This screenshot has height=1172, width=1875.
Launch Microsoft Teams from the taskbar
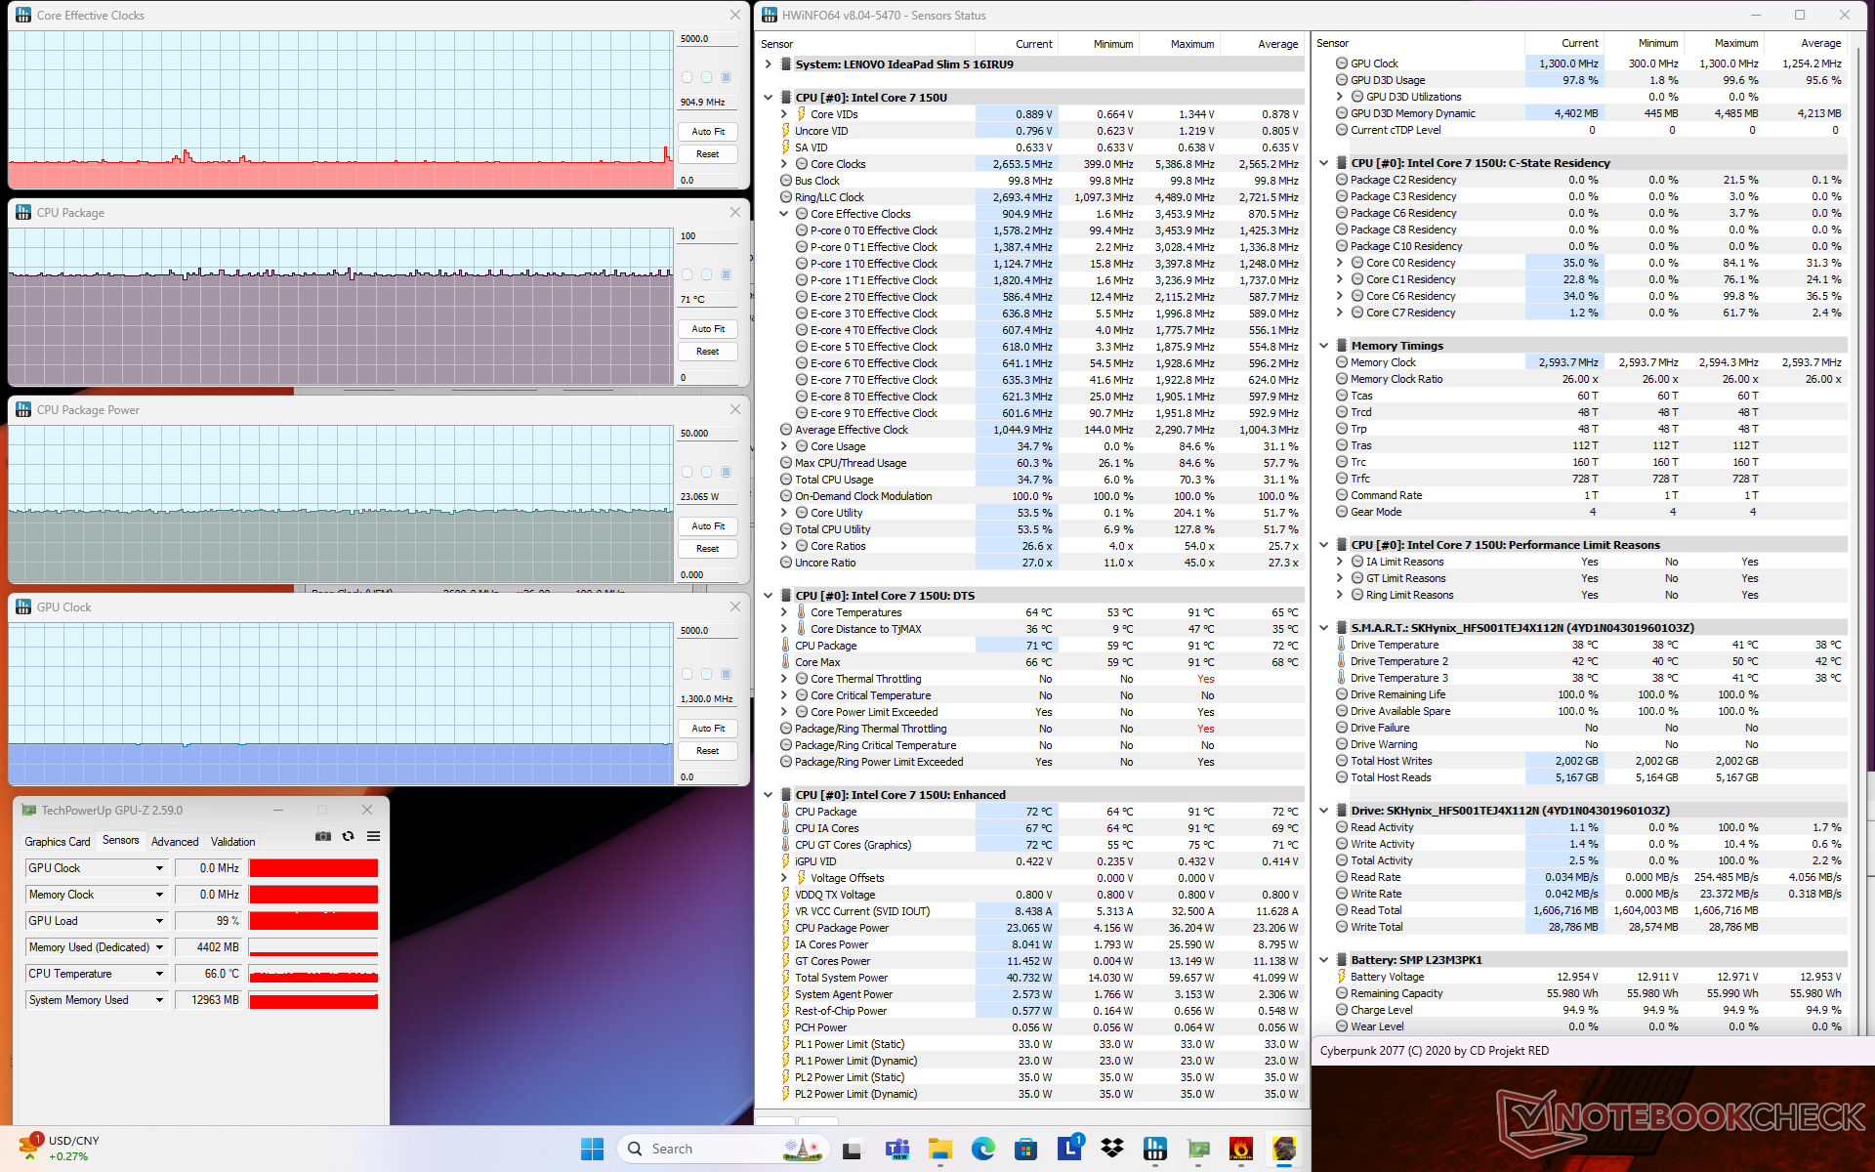pyautogui.click(x=896, y=1149)
